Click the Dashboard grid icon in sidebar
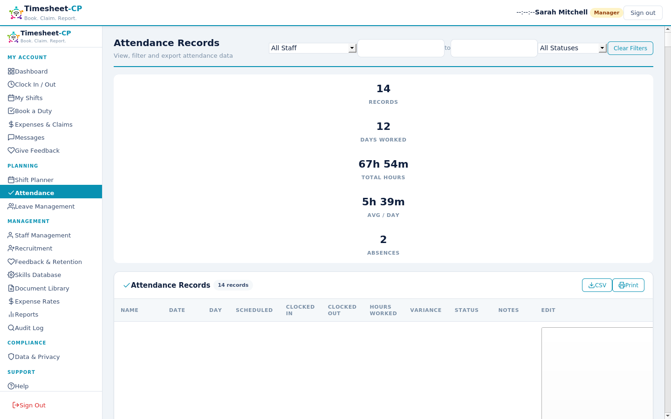The width and height of the screenshot is (671, 419). pyautogui.click(x=11, y=71)
